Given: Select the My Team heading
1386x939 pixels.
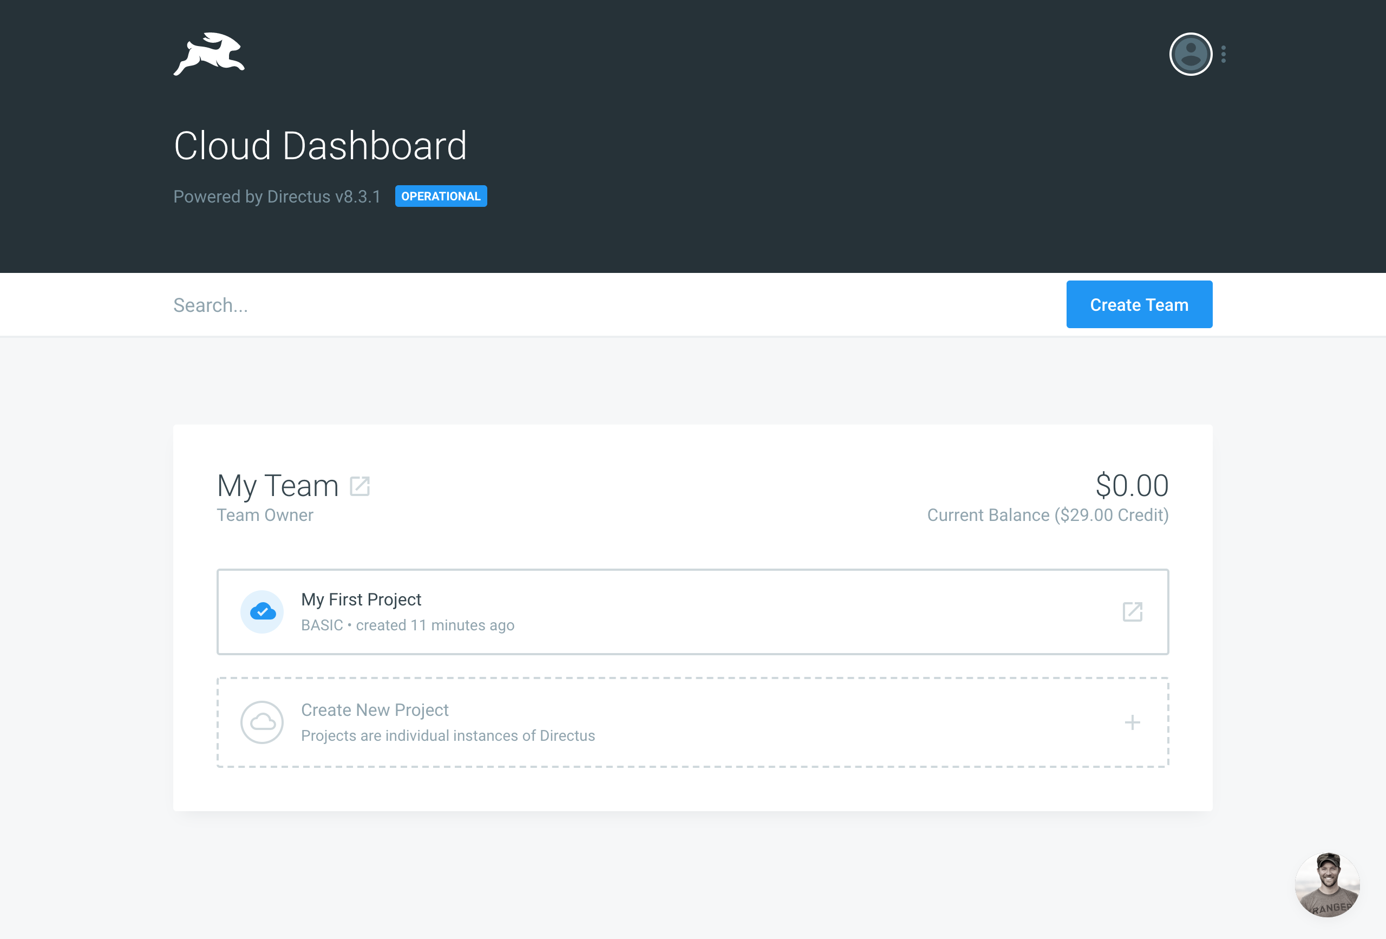Looking at the screenshot, I should [278, 486].
